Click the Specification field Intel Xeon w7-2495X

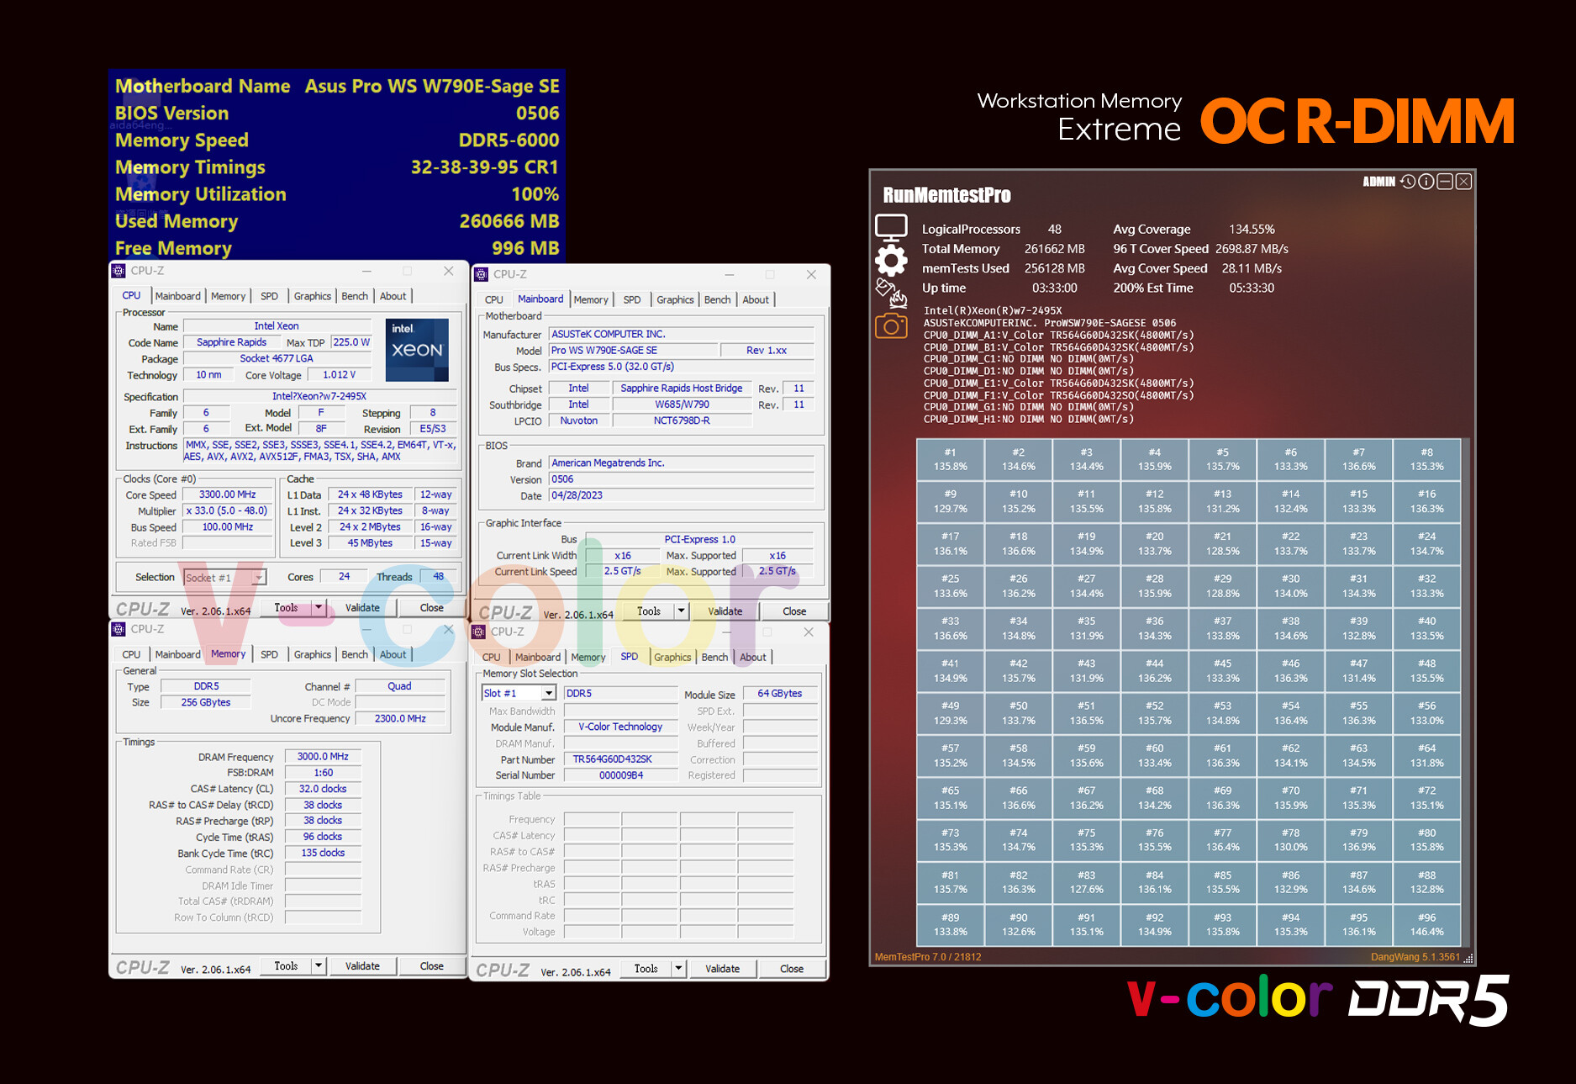pos(319,396)
